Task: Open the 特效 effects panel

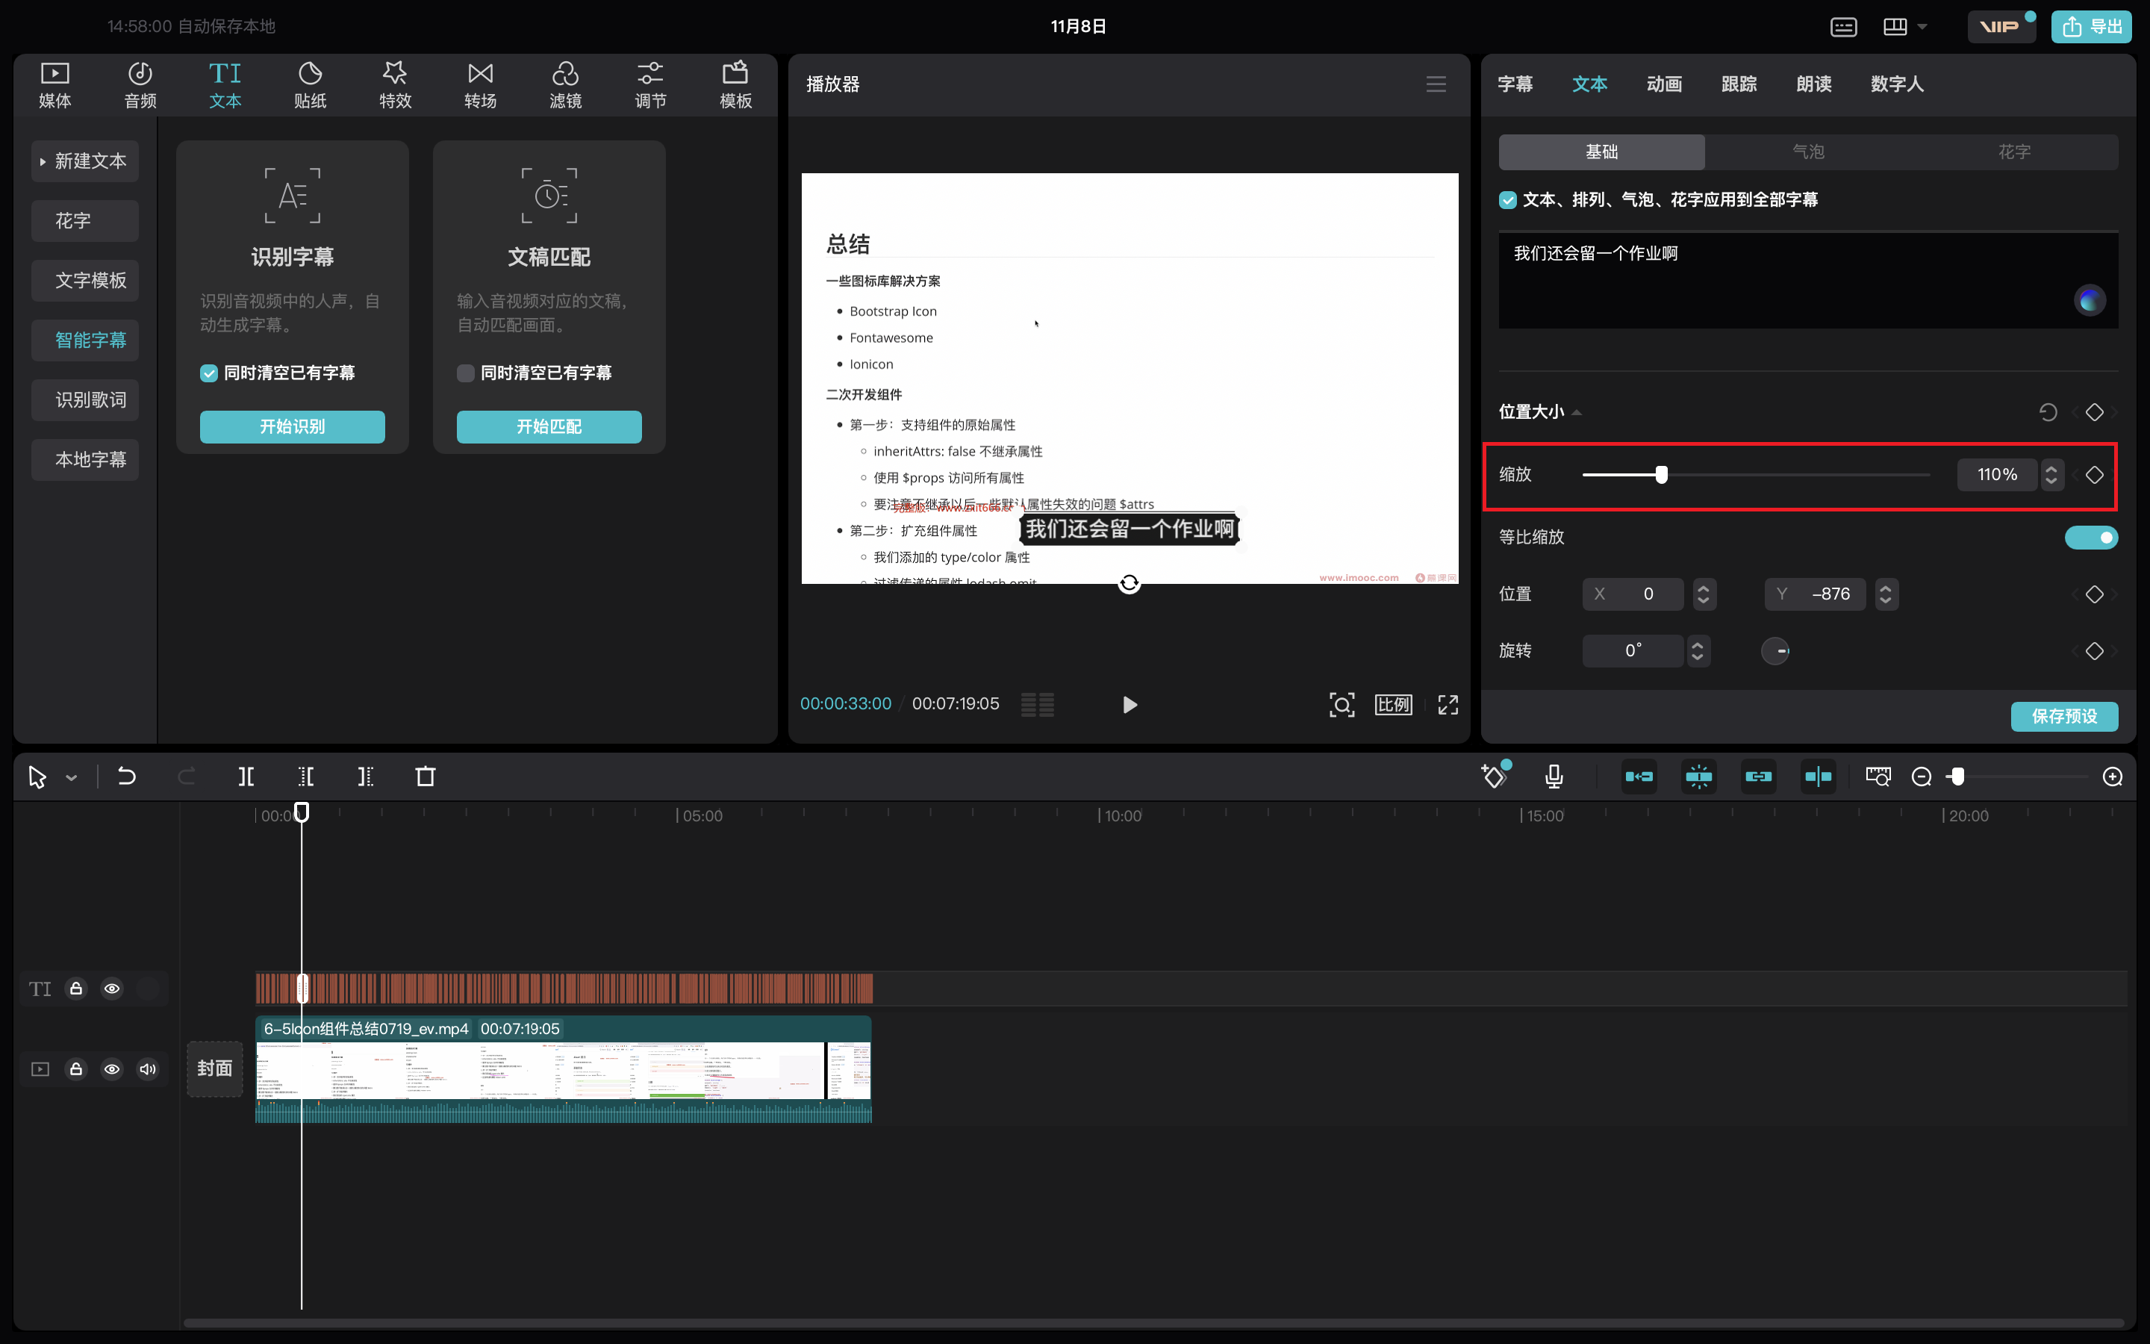Action: pyautogui.click(x=396, y=85)
